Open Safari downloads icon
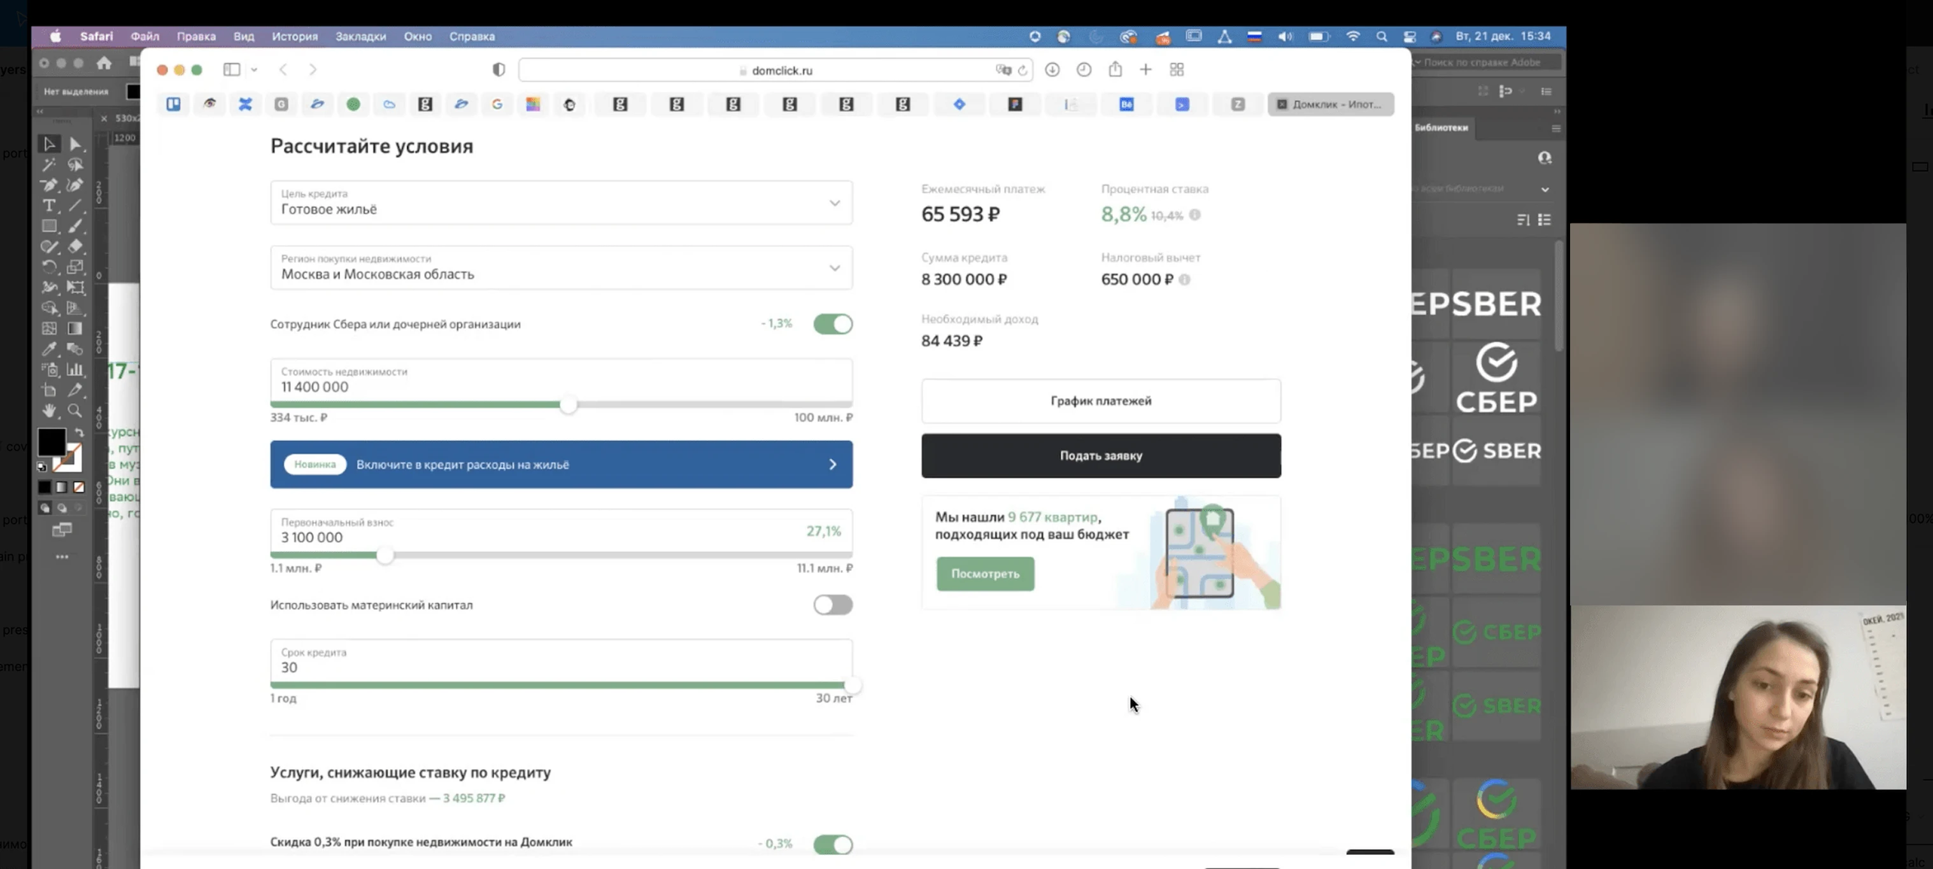This screenshot has width=1933, height=869. click(1052, 70)
